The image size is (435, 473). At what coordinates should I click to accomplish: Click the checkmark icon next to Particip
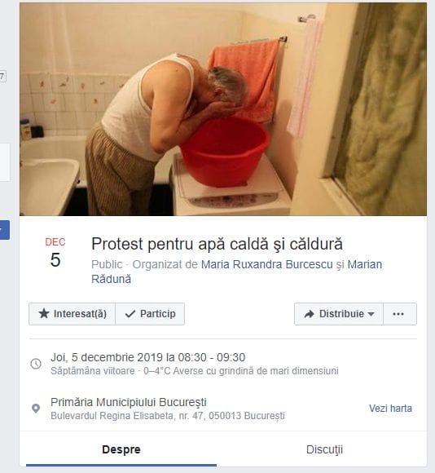130,314
